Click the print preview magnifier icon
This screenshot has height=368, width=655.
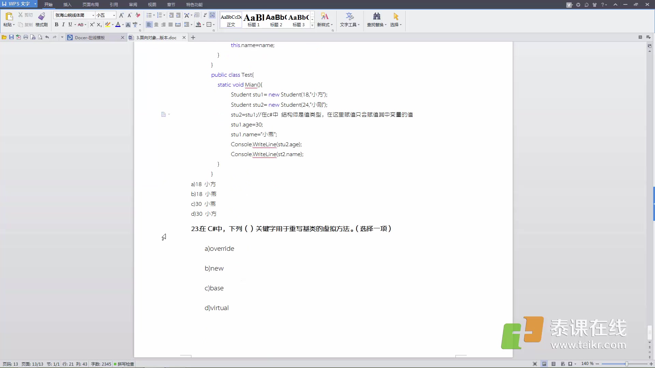(40, 37)
